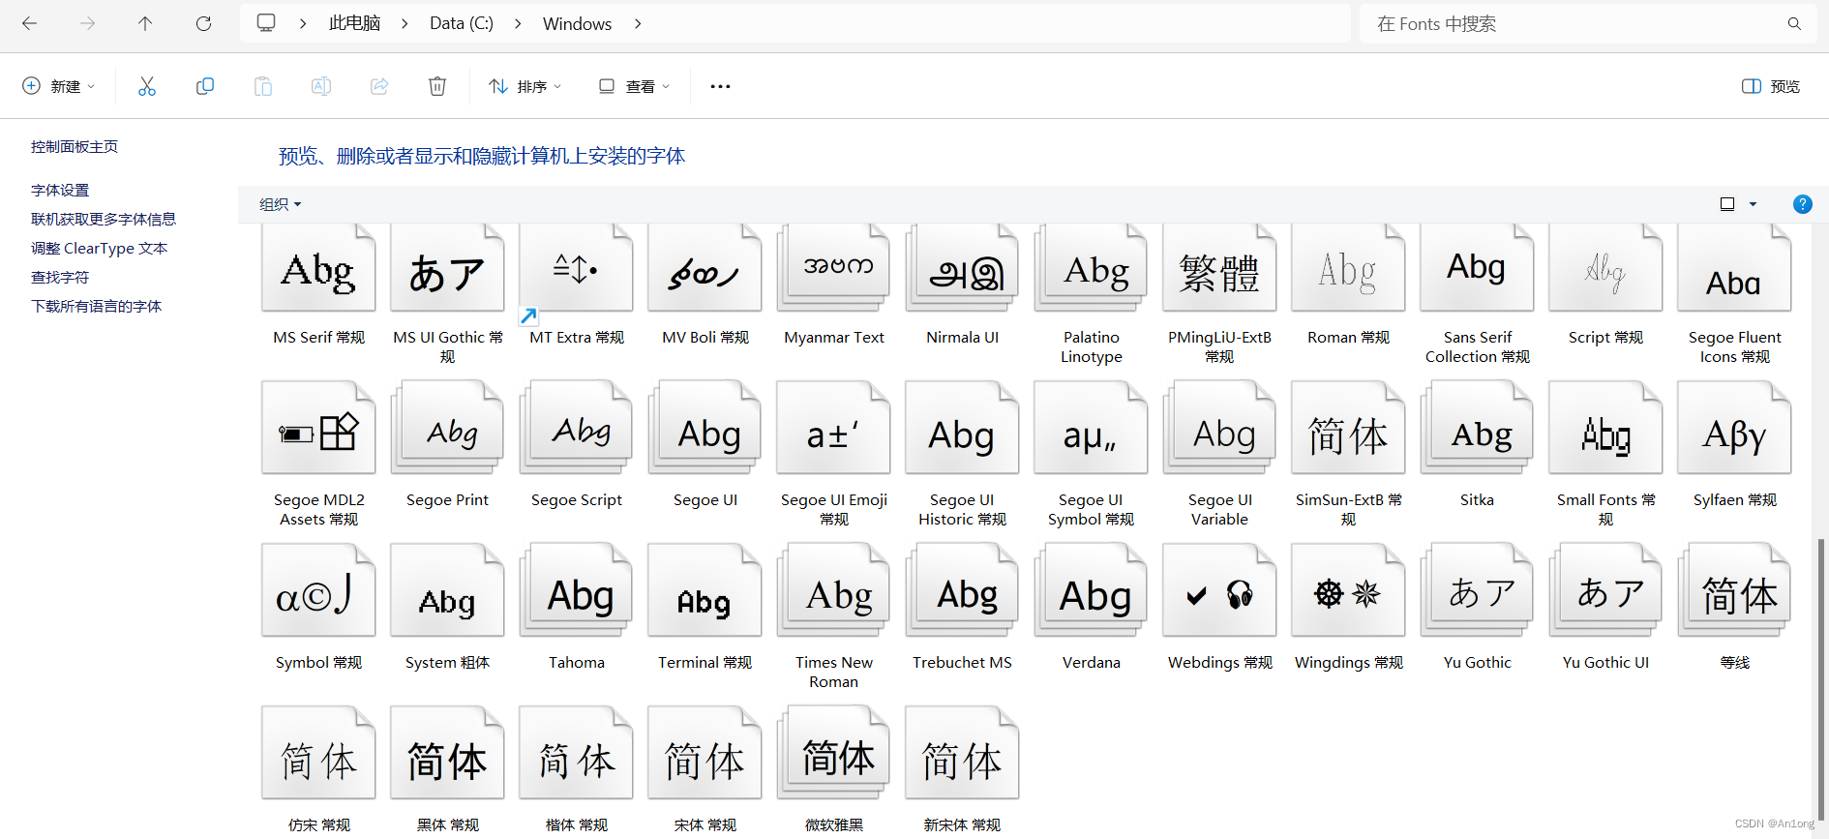Select the Trebuchet MS font thumbnail
The height and width of the screenshot is (839, 1829).
click(x=962, y=590)
